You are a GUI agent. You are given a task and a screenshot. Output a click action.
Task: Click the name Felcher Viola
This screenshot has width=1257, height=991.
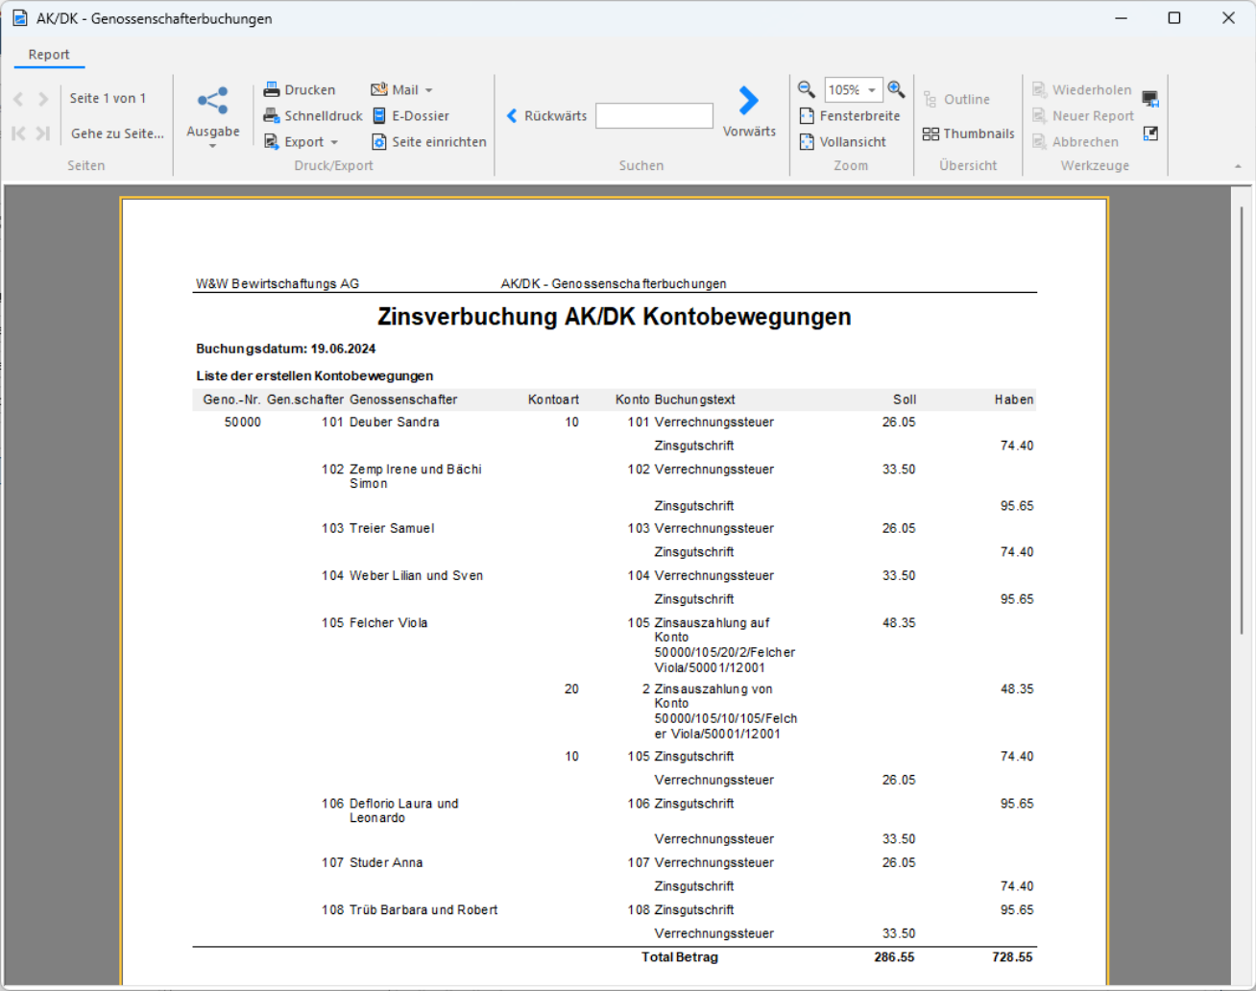(389, 623)
